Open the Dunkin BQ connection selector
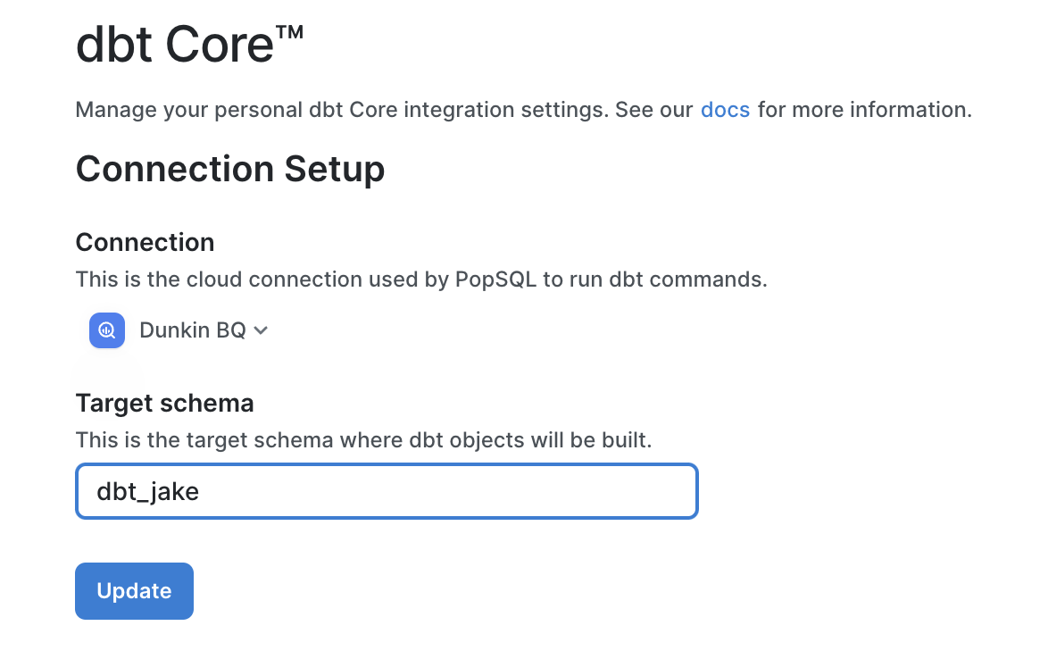Image resolution: width=1048 pixels, height=659 pixels. pos(193,330)
